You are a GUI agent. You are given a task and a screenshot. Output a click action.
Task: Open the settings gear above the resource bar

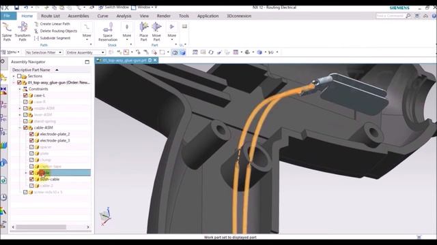click(3, 61)
